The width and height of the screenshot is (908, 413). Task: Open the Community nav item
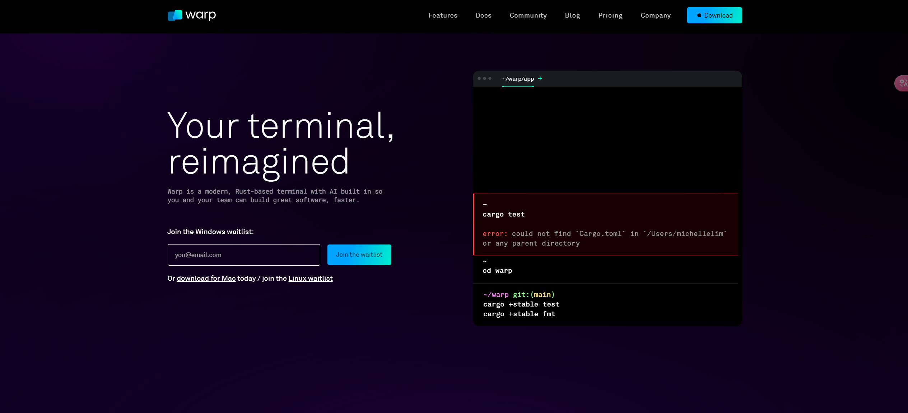pyautogui.click(x=528, y=15)
